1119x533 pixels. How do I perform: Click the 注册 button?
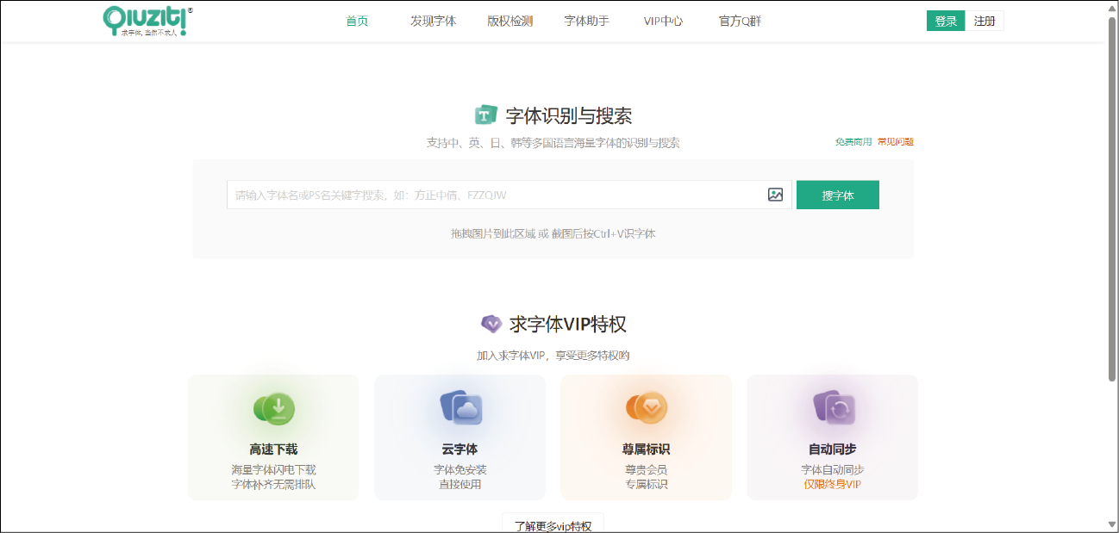[x=985, y=22]
